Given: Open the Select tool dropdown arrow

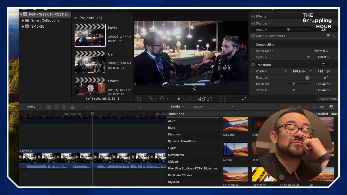Looking at the screenshot, I should pos(91,107).
